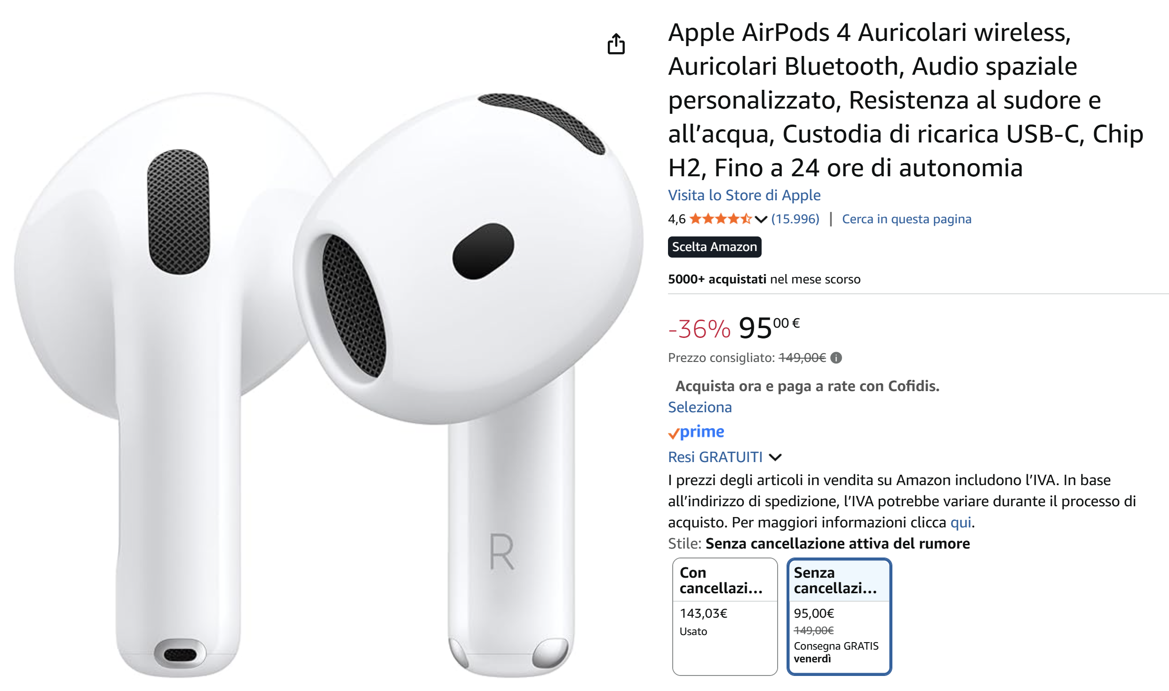1169x691 pixels.
Task: Click the 95,00€ current price
Action: pyautogui.click(x=769, y=328)
